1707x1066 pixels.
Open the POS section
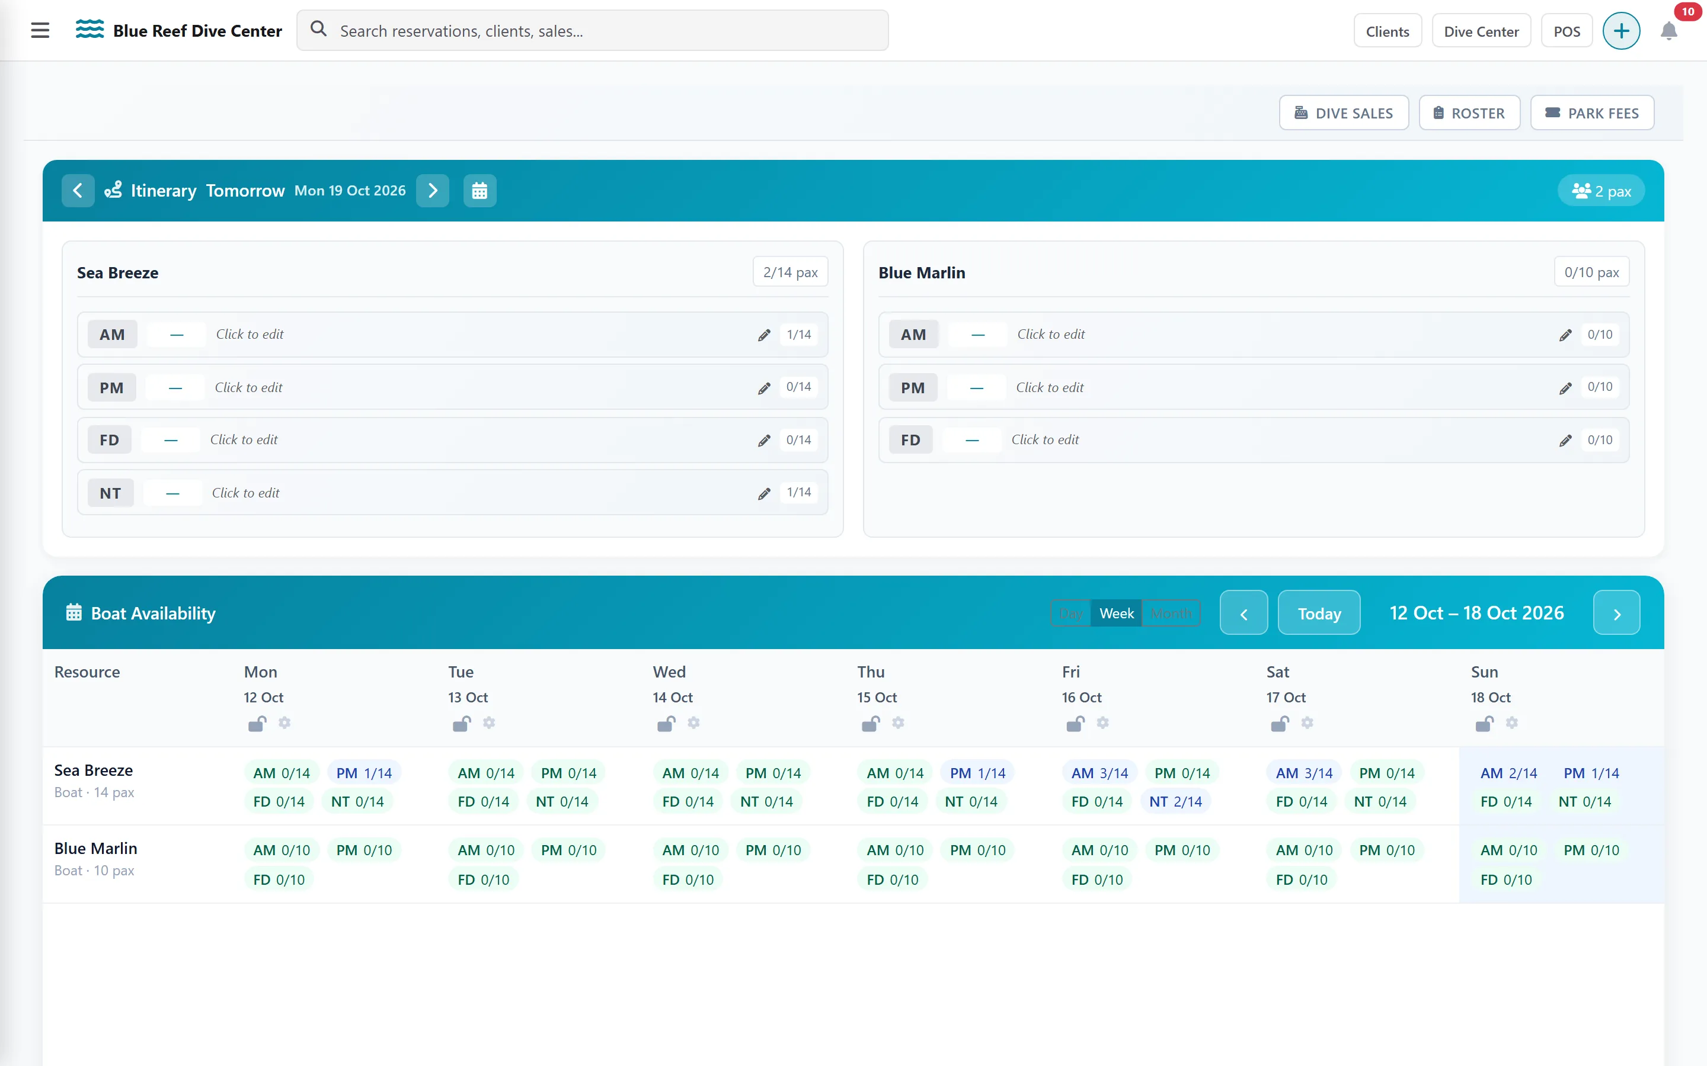[1567, 31]
